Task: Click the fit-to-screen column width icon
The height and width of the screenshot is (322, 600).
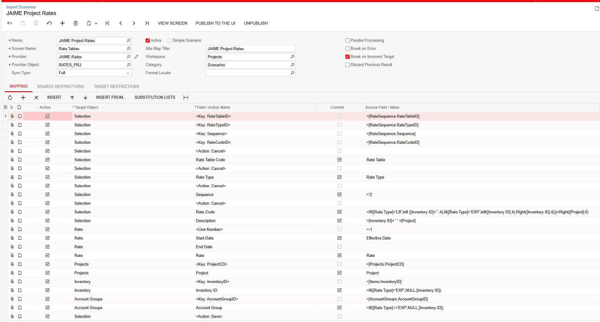Action: pos(186,98)
